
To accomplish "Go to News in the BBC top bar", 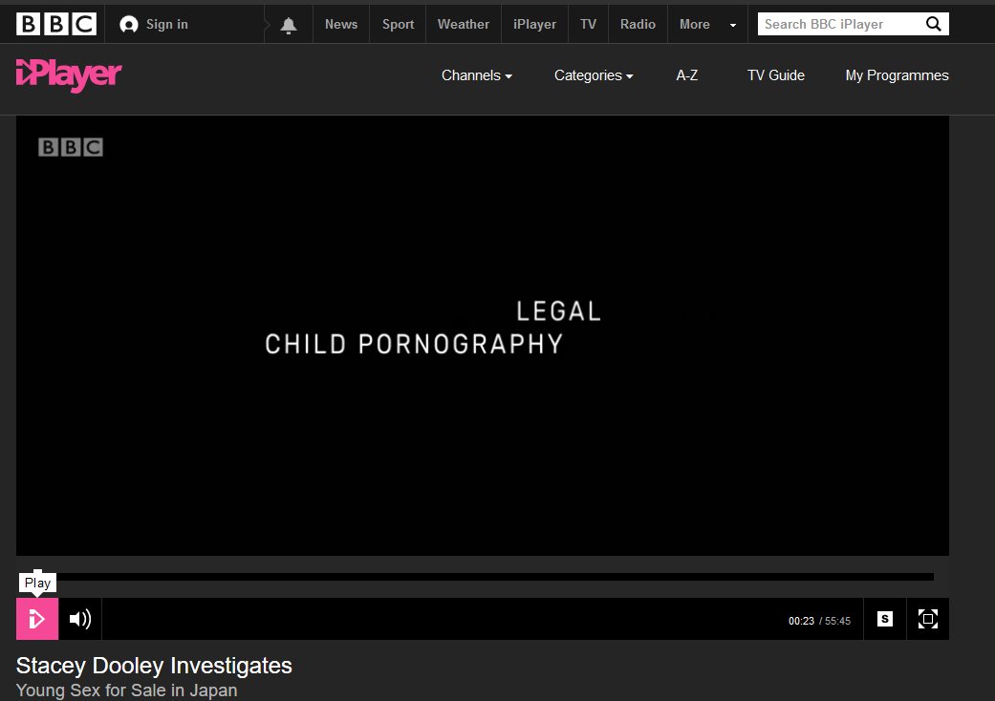I will tap(341, 24).
